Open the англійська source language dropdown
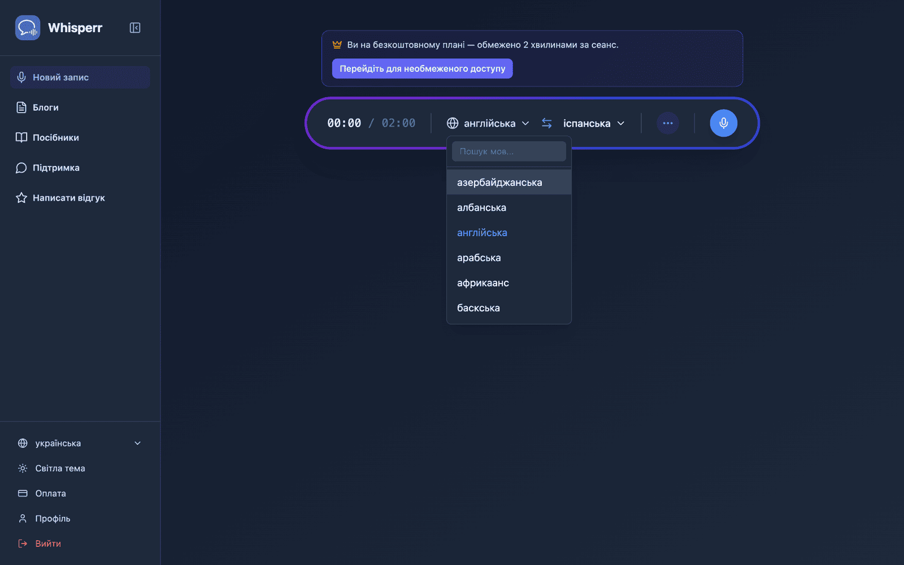This screenshot has width=904, height=565. [x=488, y=123]
